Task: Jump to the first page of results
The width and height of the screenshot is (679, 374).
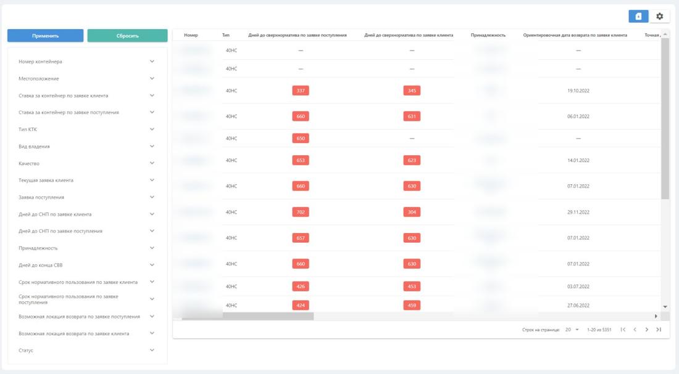Action: [x=623, y=330]
